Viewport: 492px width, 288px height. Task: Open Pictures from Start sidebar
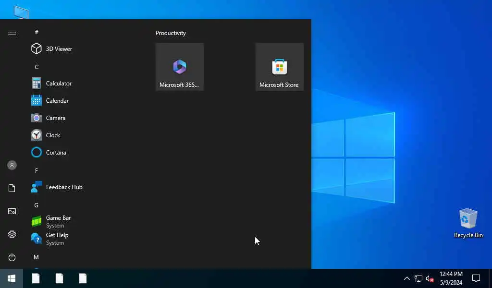pyautogui.click(x=12, y=211)
